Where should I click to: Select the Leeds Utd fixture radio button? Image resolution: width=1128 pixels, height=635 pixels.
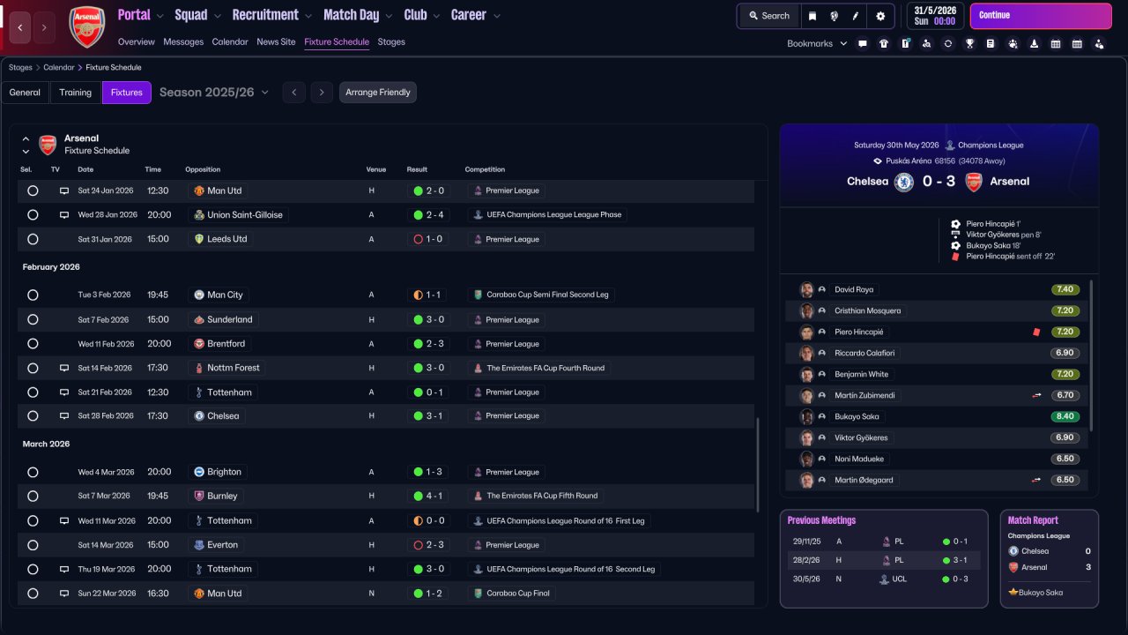point(33,239)
